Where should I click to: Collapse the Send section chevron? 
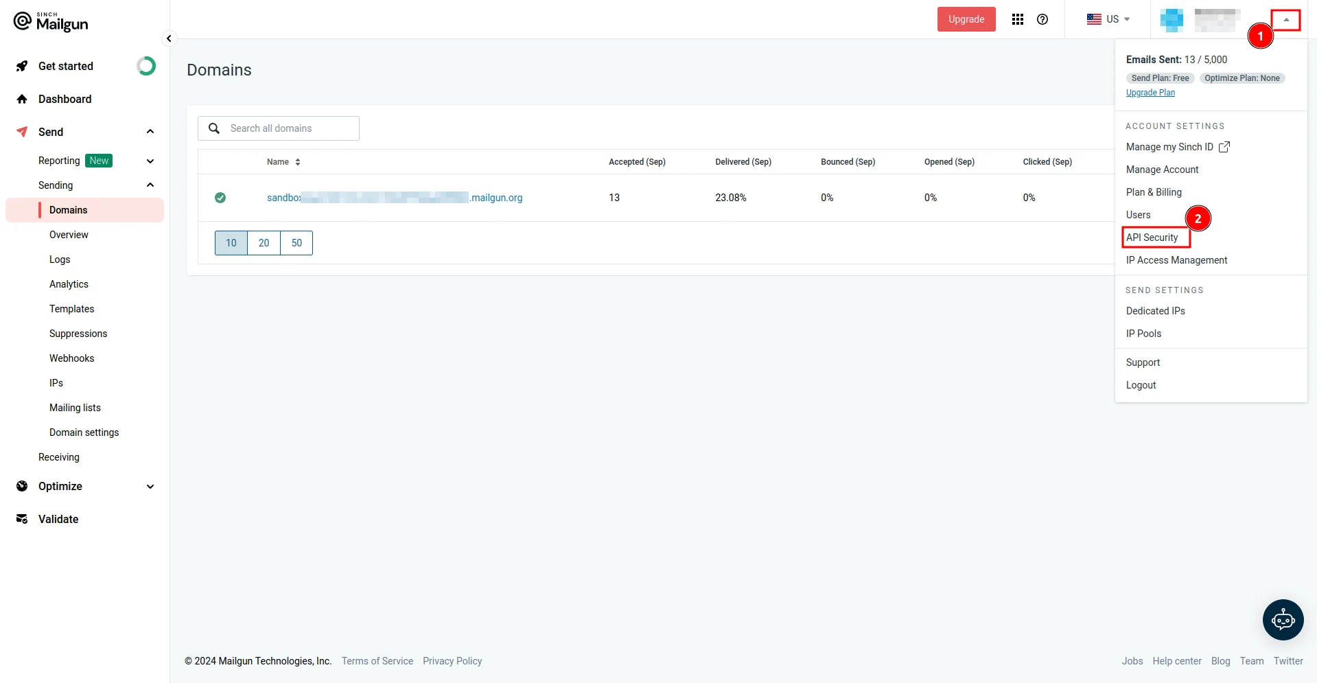[x=150, y=132]
